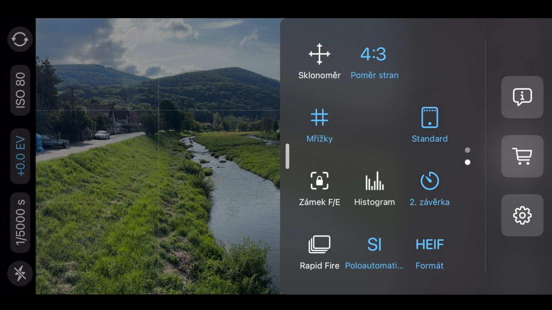Open the shopping cart store
Screen dimensions: 552x310
522,156
